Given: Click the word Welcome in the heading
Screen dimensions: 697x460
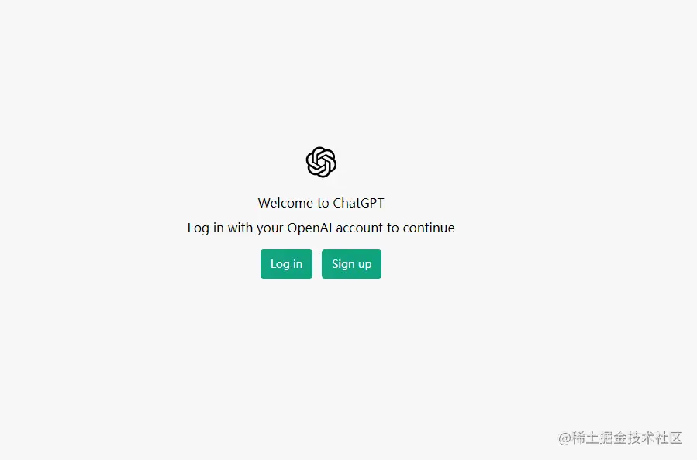Looking at the screenshot, I should pos(285,203).
